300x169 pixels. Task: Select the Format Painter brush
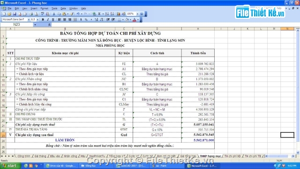click(x=72, y=14)
